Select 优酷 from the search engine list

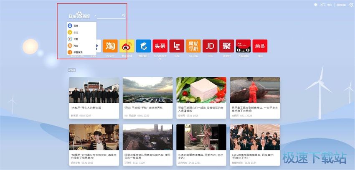pos(81,39)
